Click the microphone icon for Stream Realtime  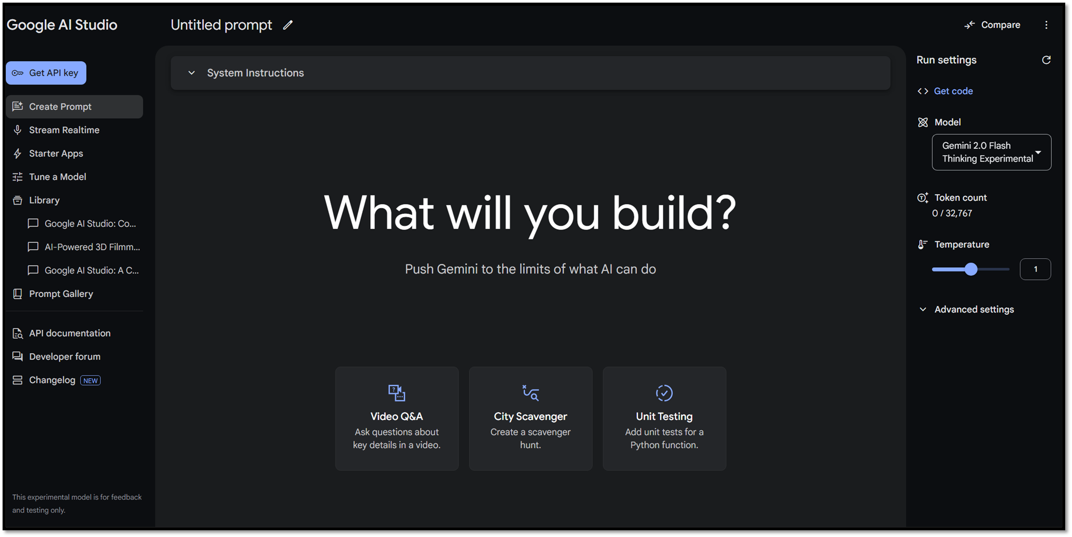(17, 130)
